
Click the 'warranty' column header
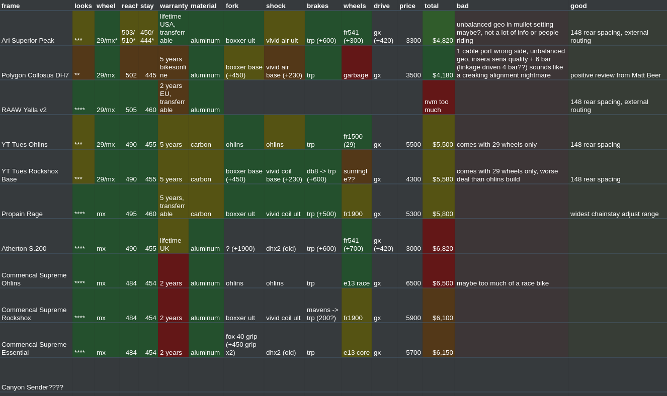coord(174,6)
